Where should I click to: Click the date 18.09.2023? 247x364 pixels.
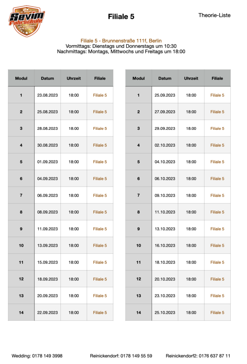coord(47,279)
